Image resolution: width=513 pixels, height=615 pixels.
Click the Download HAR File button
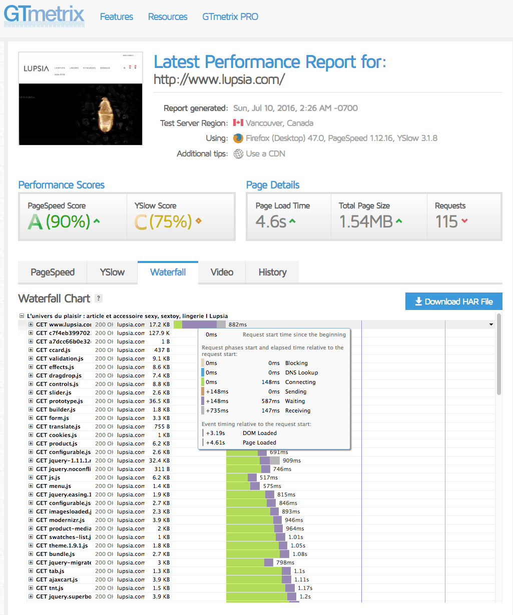click(454, 301)
